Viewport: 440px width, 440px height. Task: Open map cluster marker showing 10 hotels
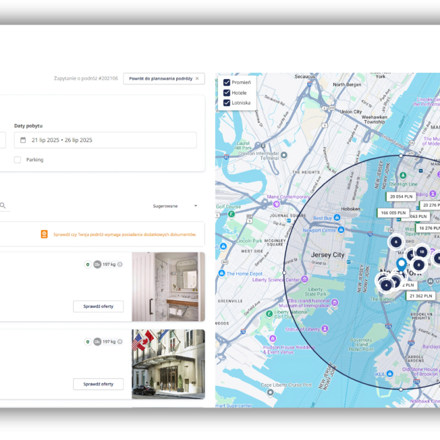(422, 252)
